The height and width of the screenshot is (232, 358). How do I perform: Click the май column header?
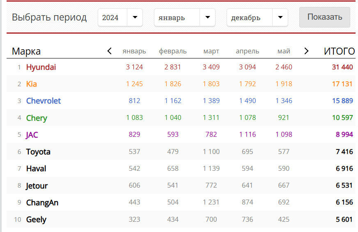[284, 51]
